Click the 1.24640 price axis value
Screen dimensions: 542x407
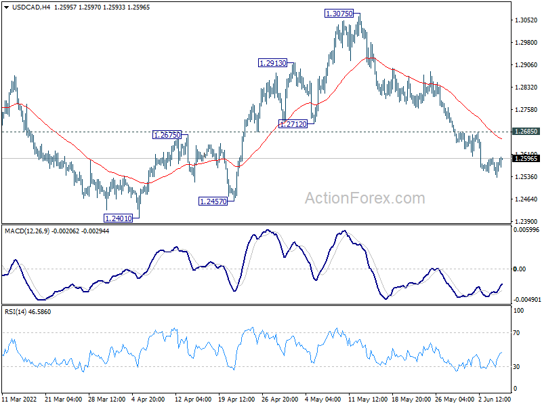(x=526, y=199)
